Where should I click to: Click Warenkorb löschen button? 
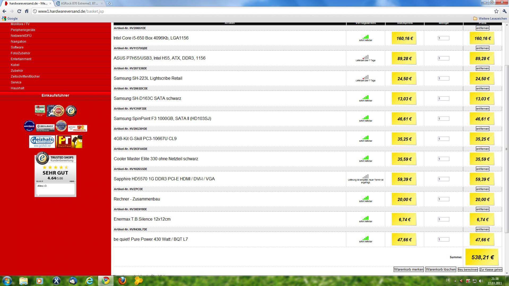[441, 270]
